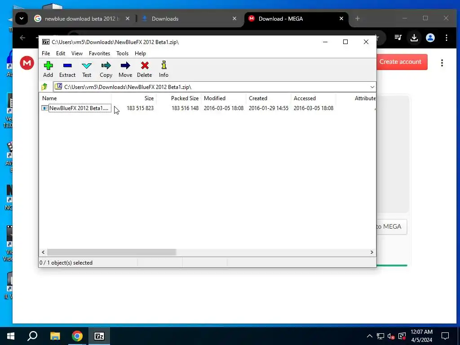Screen dimensions: 460x345
Task: Go up one folder level icon
Action: 44,87
